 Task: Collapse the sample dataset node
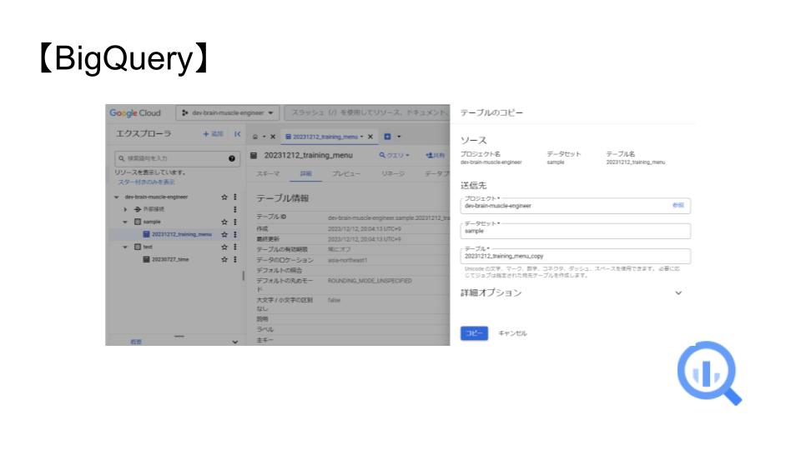coord(125,222)
